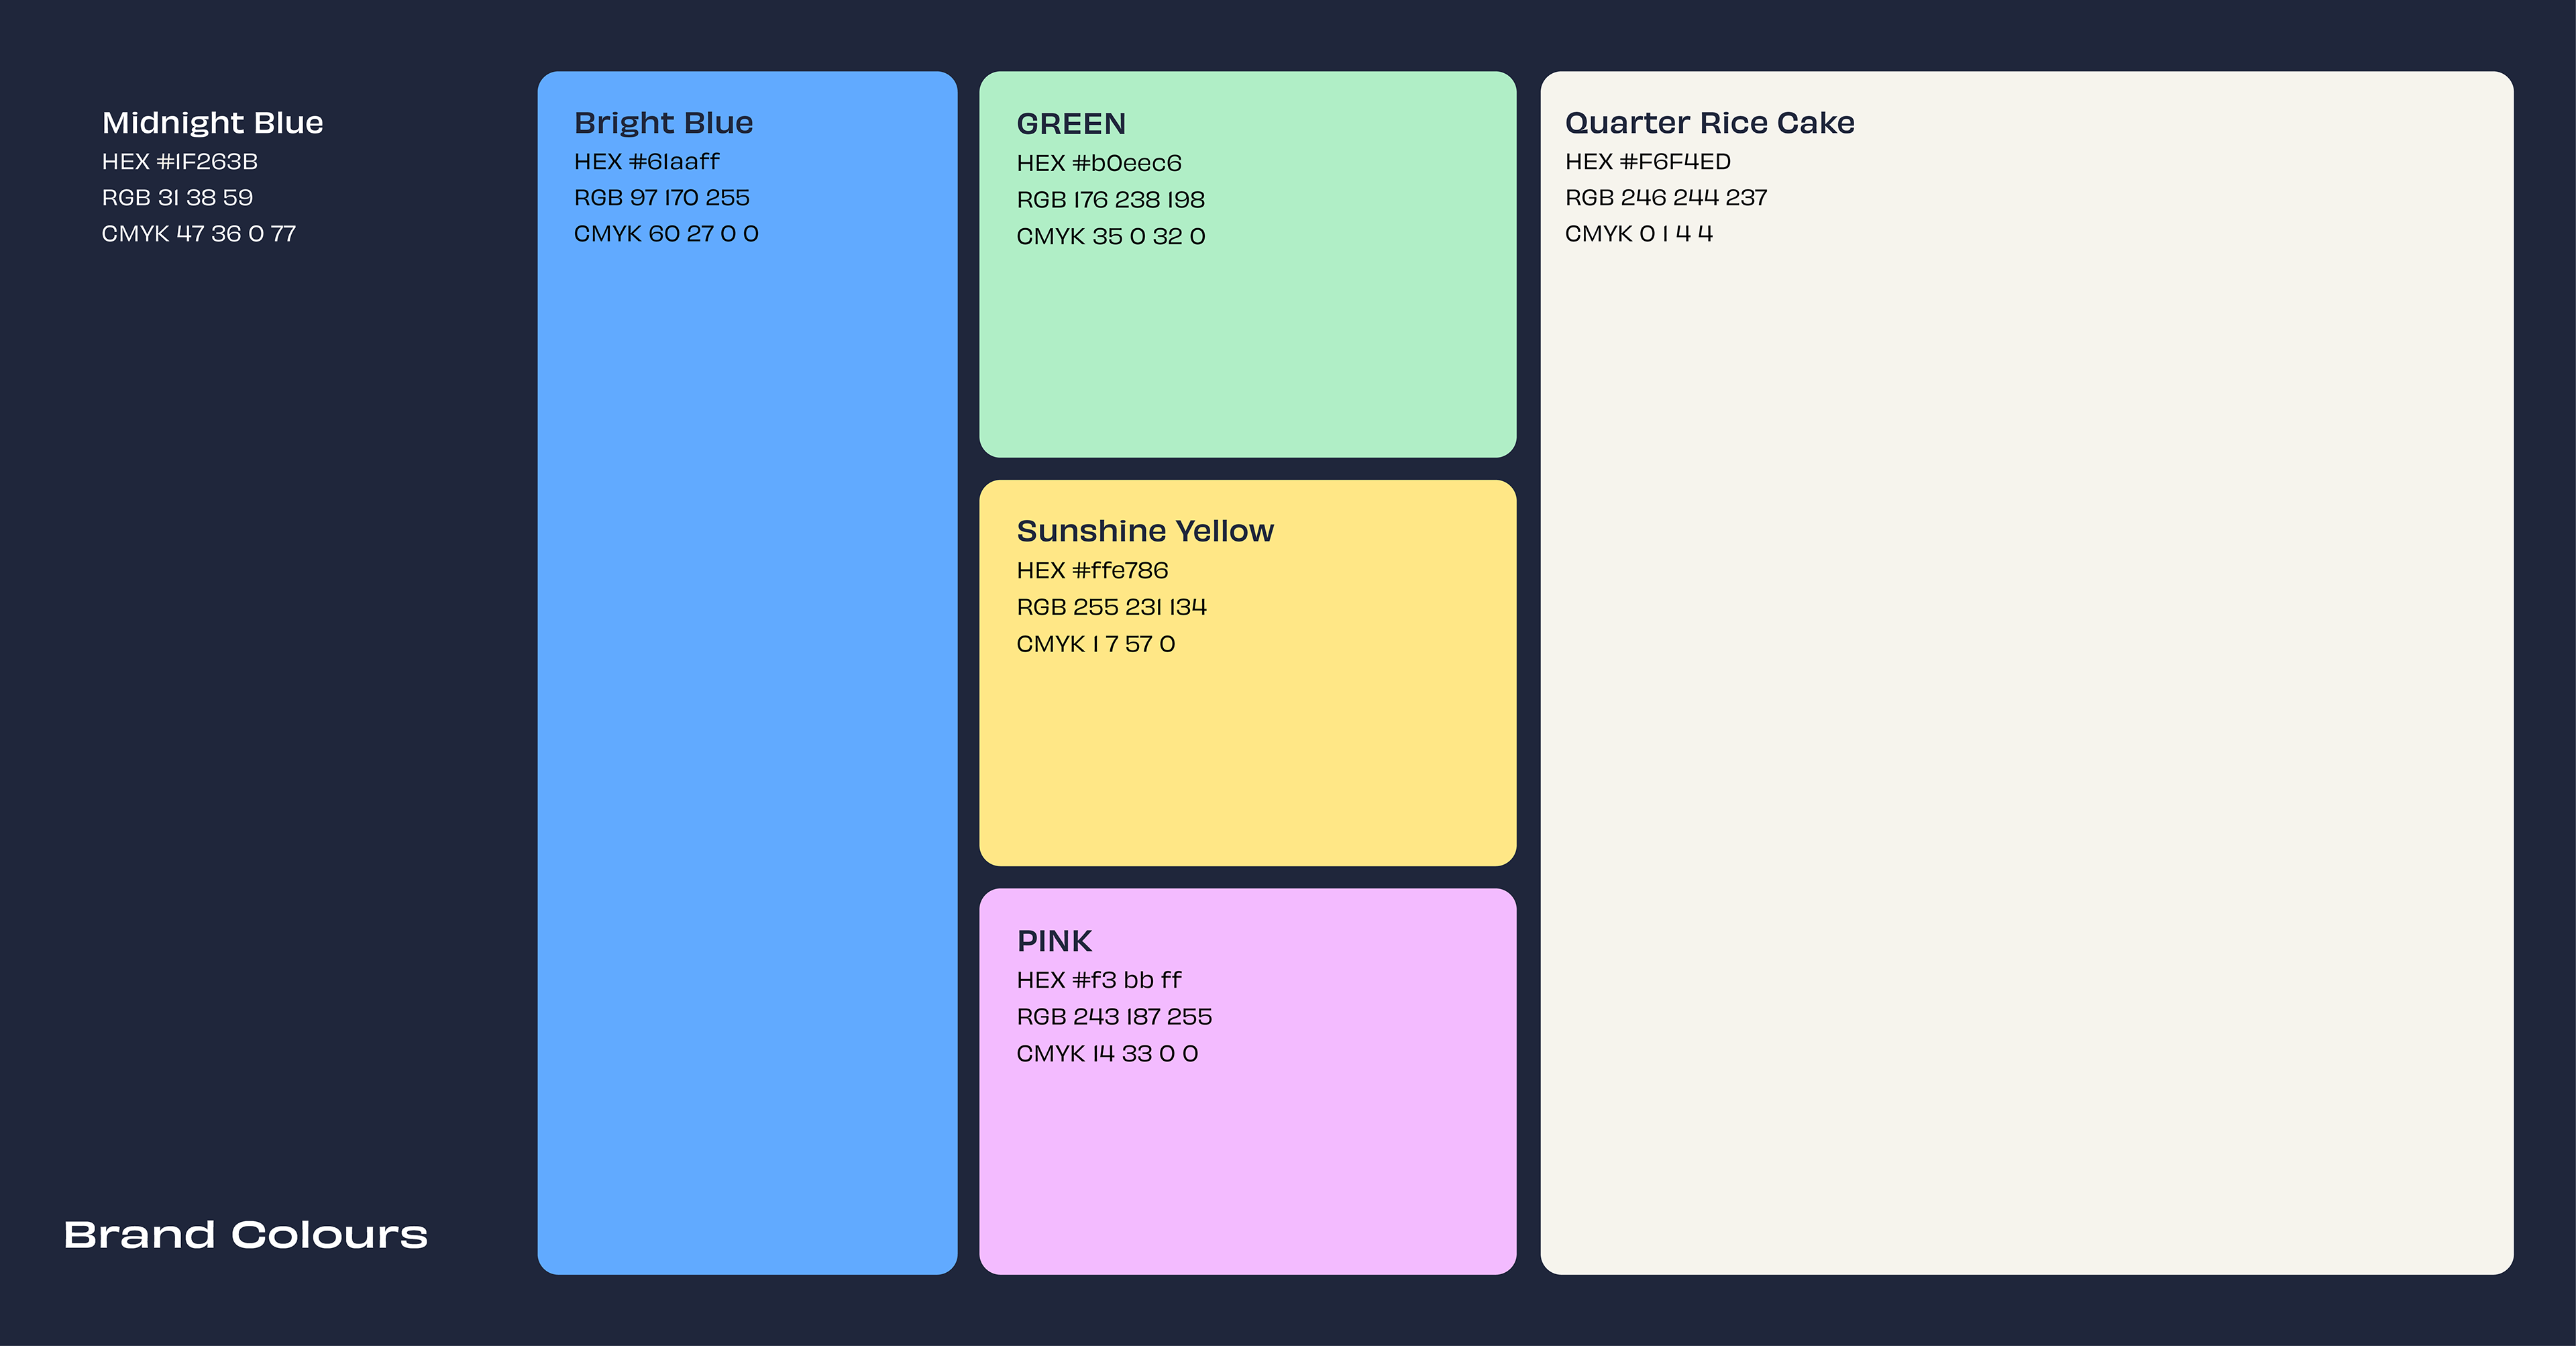This screenshot has width=2576, height=1346.
Task: Click RGB 176 238 198 text
Action: click(1111, 200)
